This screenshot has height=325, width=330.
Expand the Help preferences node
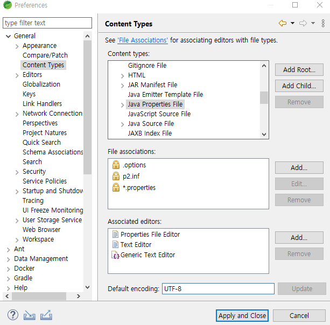pyautogui.click(x=9, y=288)
